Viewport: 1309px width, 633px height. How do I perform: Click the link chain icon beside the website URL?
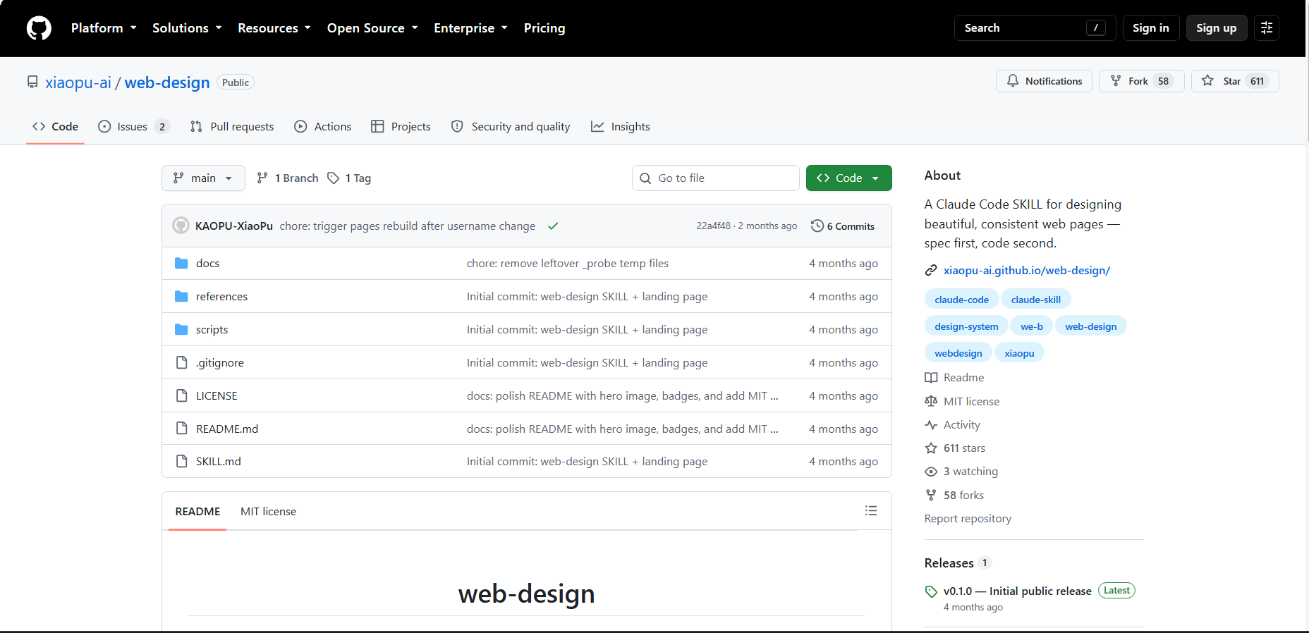point(931,271)
